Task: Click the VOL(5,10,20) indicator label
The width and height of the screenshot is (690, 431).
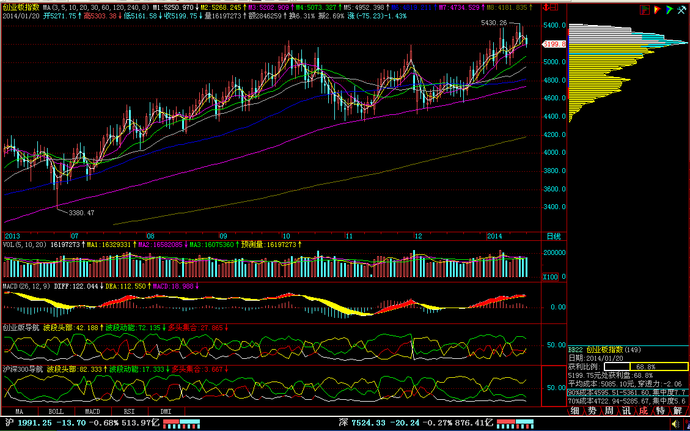Action: coord(25,245)
